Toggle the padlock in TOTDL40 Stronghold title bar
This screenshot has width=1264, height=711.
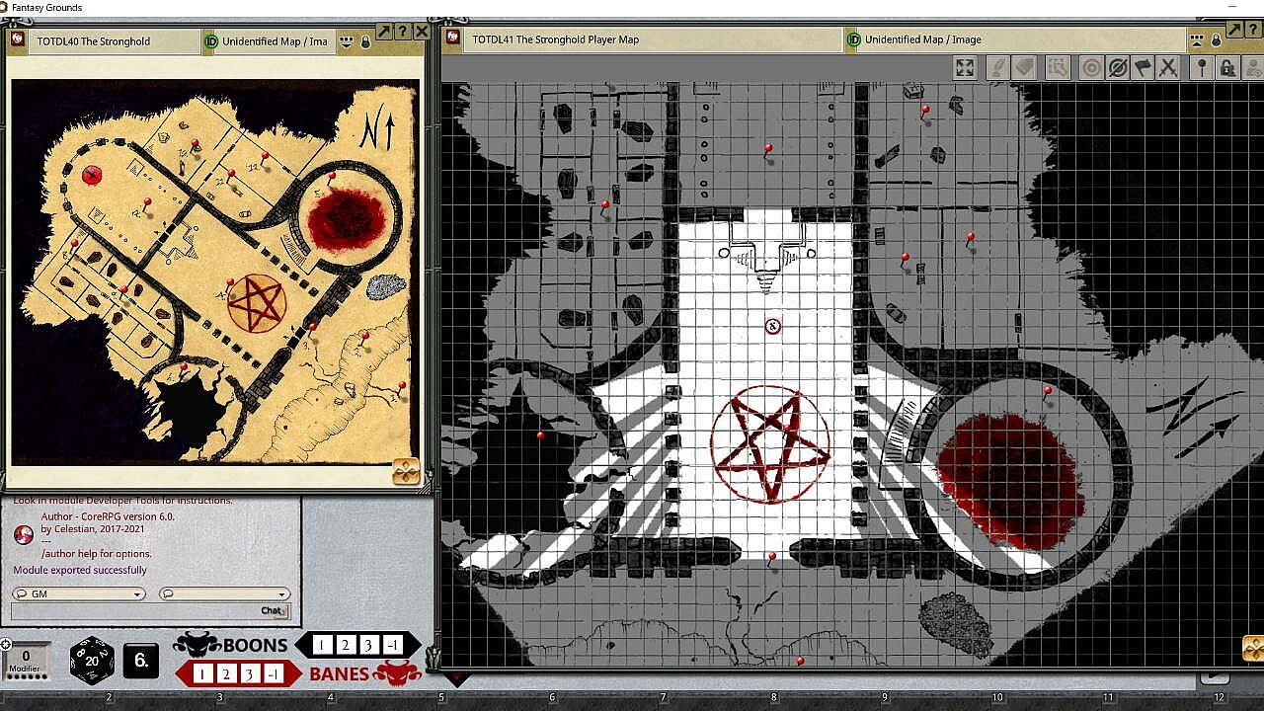[365, 41]
